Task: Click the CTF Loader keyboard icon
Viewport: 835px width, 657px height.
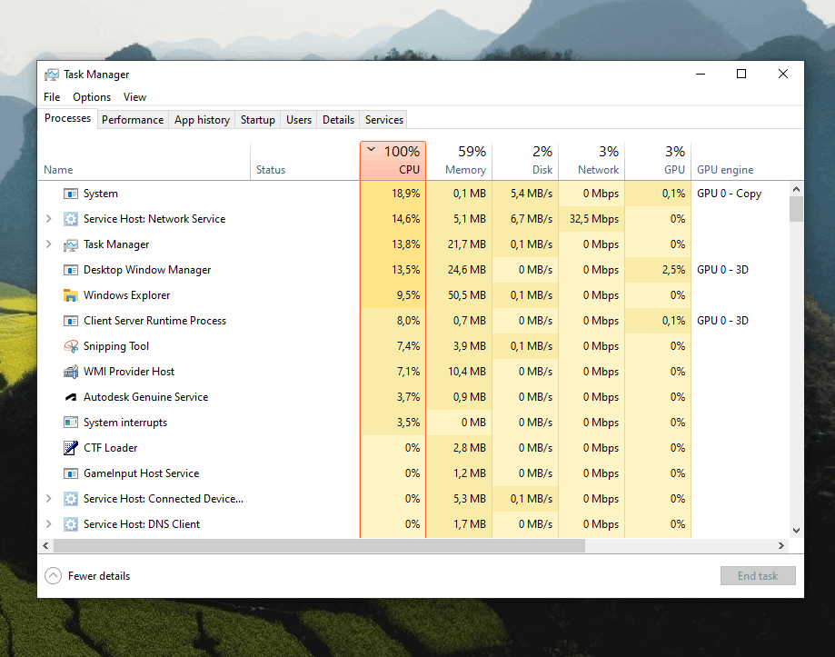Action: coord(71,448)
